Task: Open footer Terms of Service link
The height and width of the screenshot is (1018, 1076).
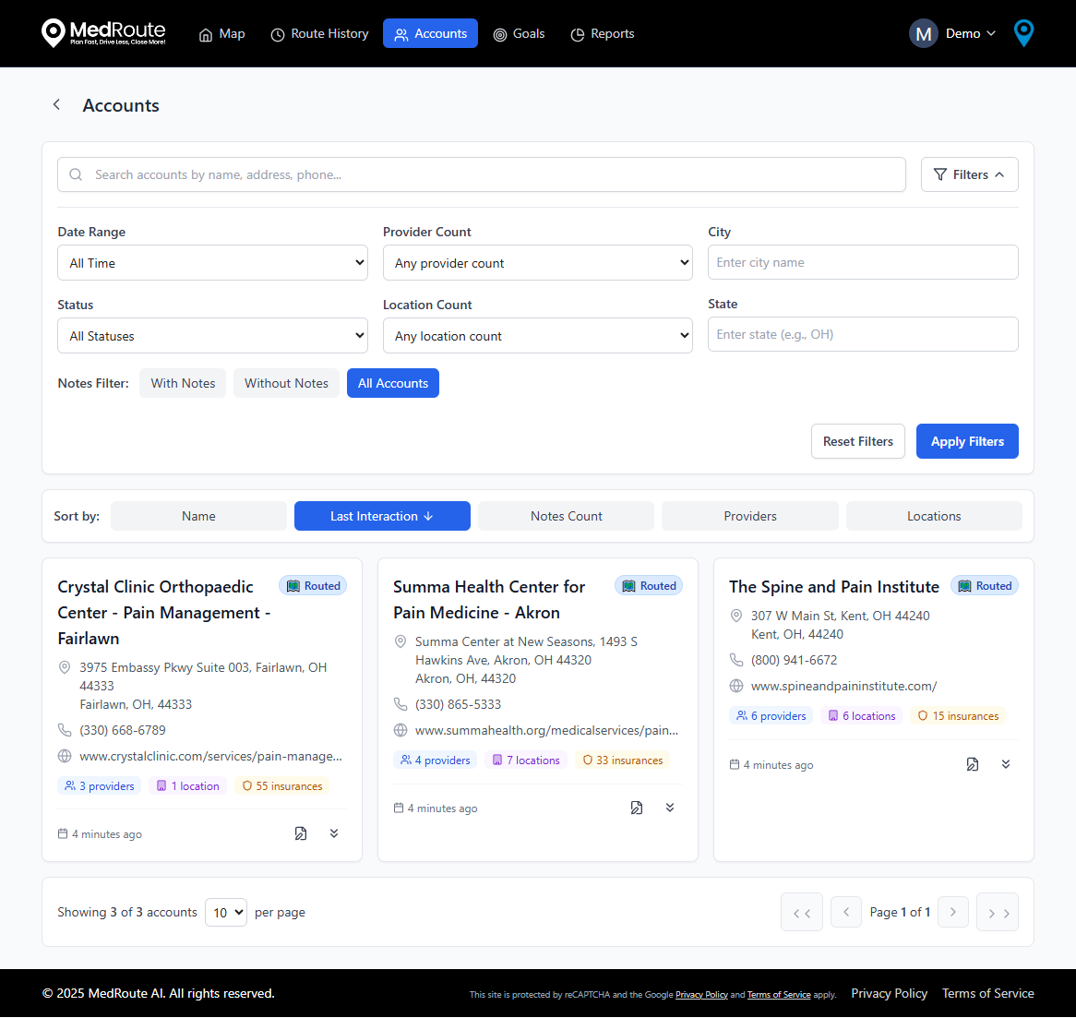Action: [987, 993]
